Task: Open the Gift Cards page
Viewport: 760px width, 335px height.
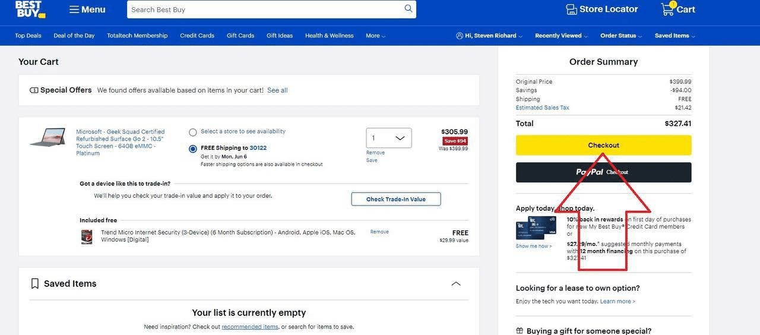Action: [240, 36]
